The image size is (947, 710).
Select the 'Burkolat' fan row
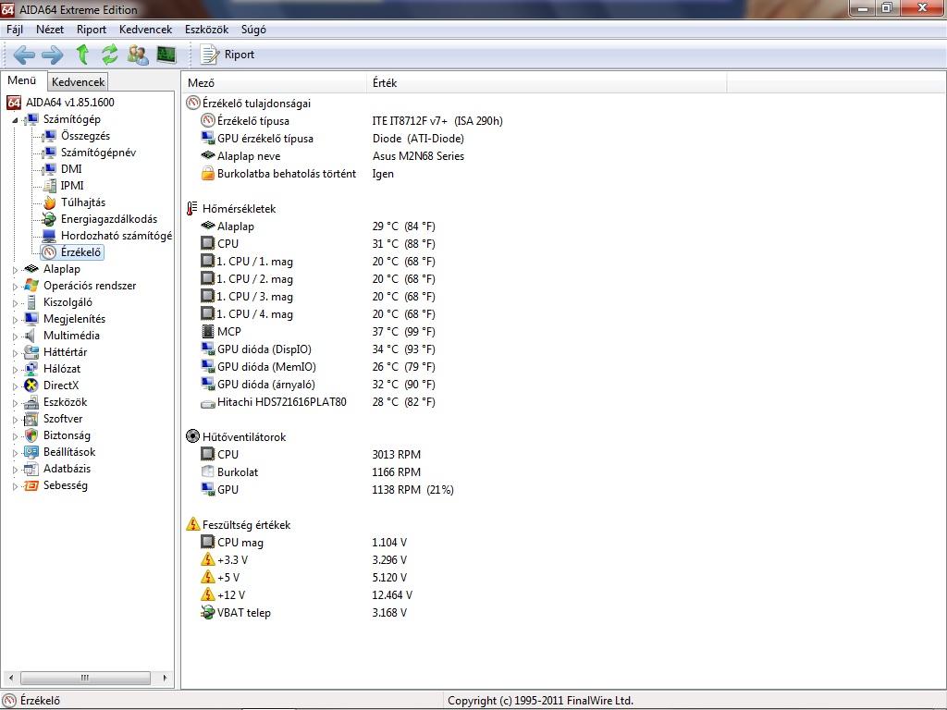pyautogui.click(x=238, y=472)
